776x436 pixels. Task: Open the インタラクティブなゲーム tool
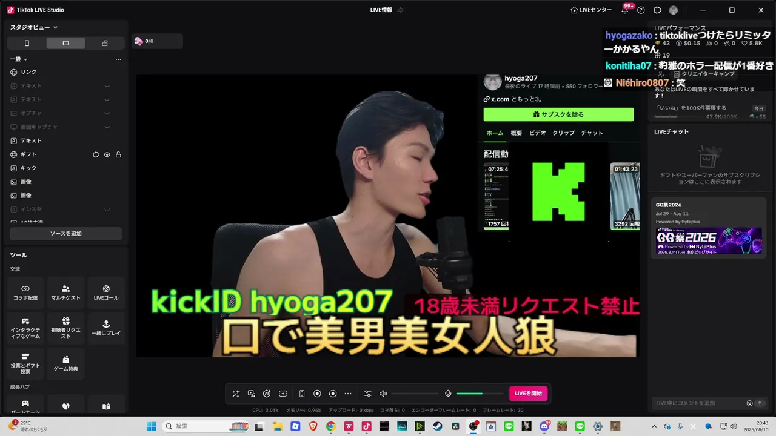click(x=25, y=328)
